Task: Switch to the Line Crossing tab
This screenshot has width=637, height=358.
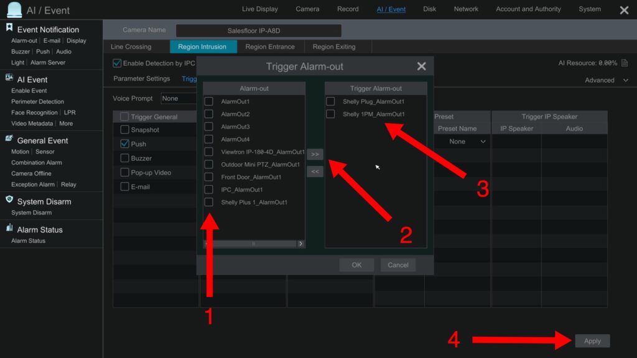Action: [x=131, y=47]
